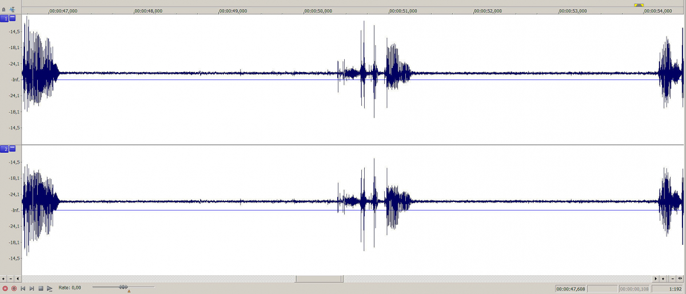This screenshot has height=294, width=686.
Task: Click the plus level zoom button at bottom left
Action: pos(3,279)
